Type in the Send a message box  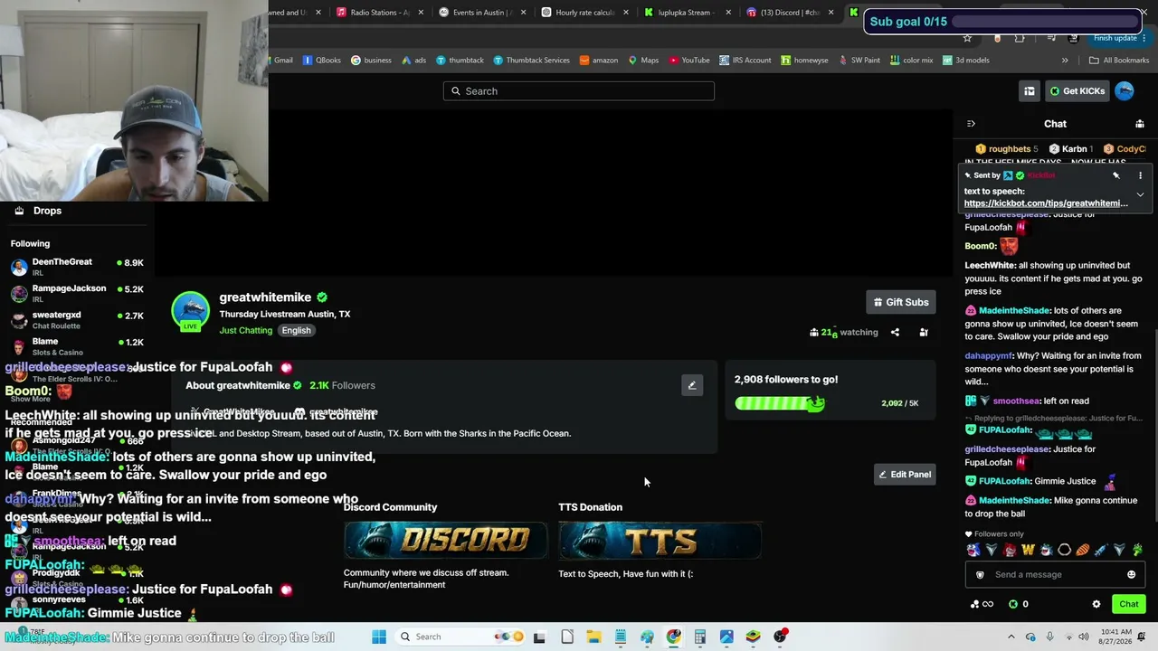click(1055, 575)
